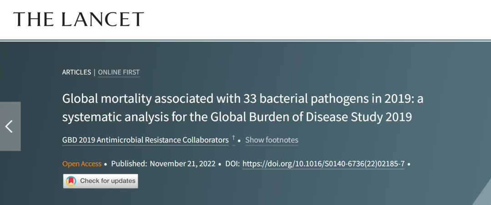The width and height of the screenshot is (491, 205).
Task: Open the ONLINE FIRST link
Action: pos(119,72)
